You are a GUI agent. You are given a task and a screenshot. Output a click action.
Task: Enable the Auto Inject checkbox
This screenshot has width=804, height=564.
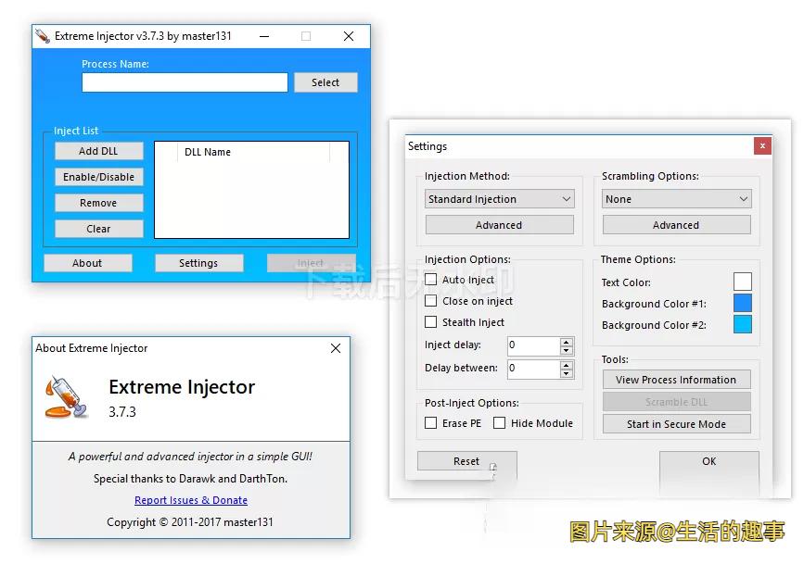[430, 280]
